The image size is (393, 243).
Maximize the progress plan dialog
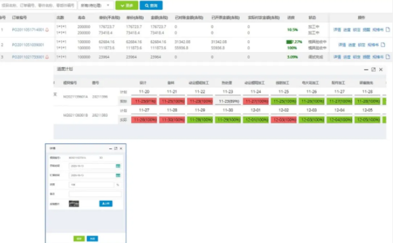(373, 70)
